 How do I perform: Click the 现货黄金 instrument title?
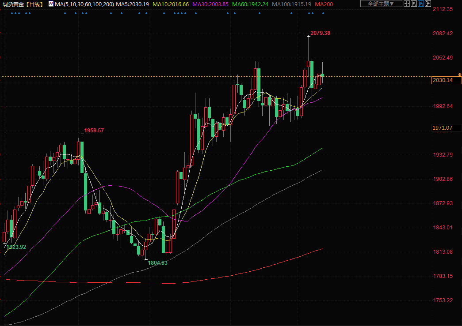pos(13,4)
